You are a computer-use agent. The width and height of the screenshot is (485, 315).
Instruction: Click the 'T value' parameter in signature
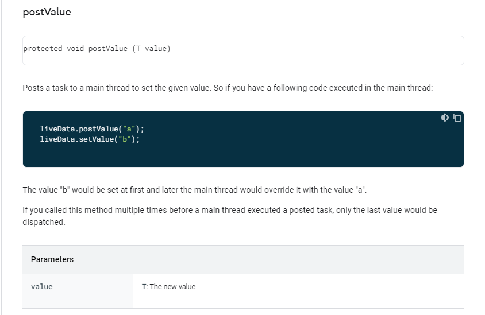(x=151, y=49)
